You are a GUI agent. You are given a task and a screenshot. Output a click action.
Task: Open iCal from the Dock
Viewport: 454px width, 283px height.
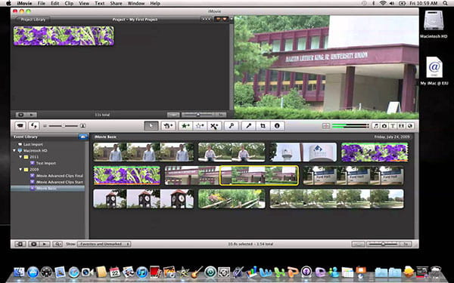coord(115,272)
